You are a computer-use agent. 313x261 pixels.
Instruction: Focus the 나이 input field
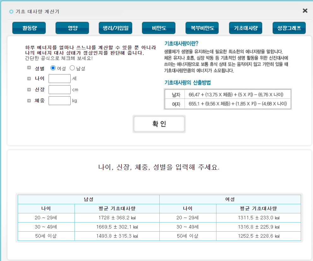(x=60, y=79)
